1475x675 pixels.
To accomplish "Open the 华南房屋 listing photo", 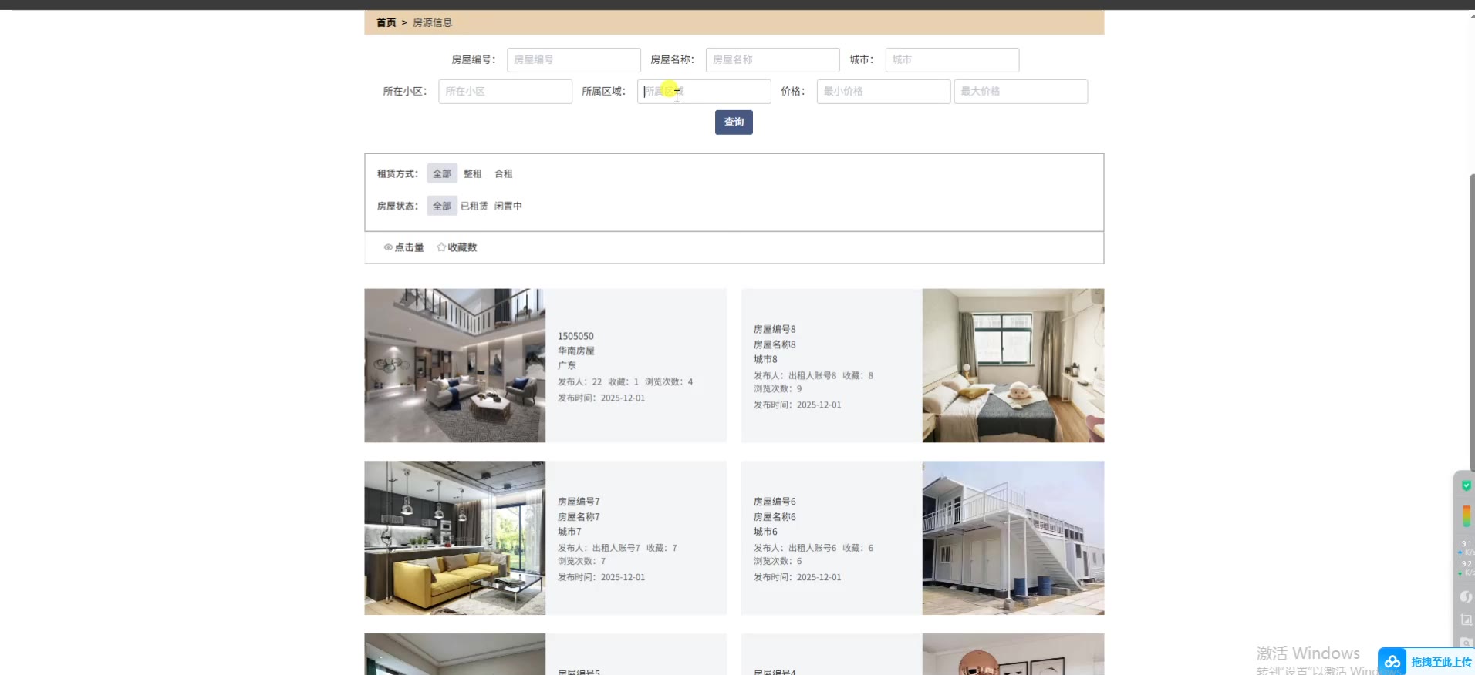I will click(x=455, y=366).
